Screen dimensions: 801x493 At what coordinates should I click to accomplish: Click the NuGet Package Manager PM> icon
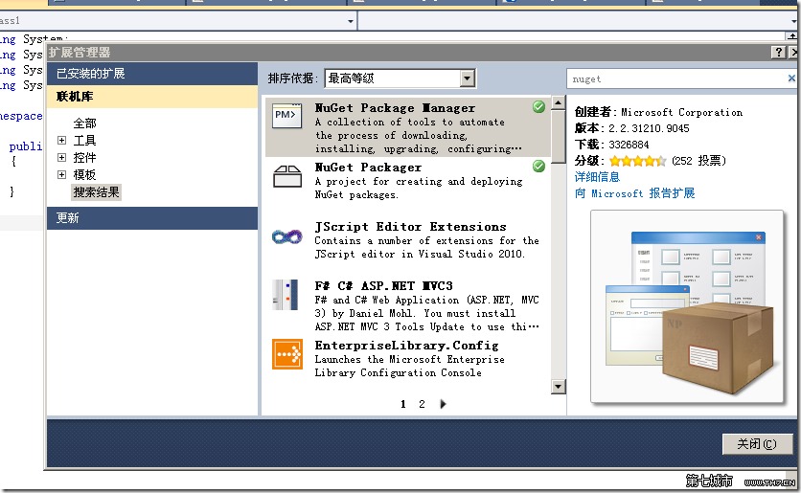coord(286,116)
